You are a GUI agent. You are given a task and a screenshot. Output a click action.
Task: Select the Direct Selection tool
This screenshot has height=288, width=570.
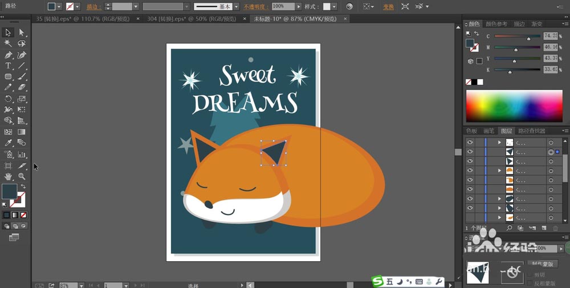coord(22,33)
